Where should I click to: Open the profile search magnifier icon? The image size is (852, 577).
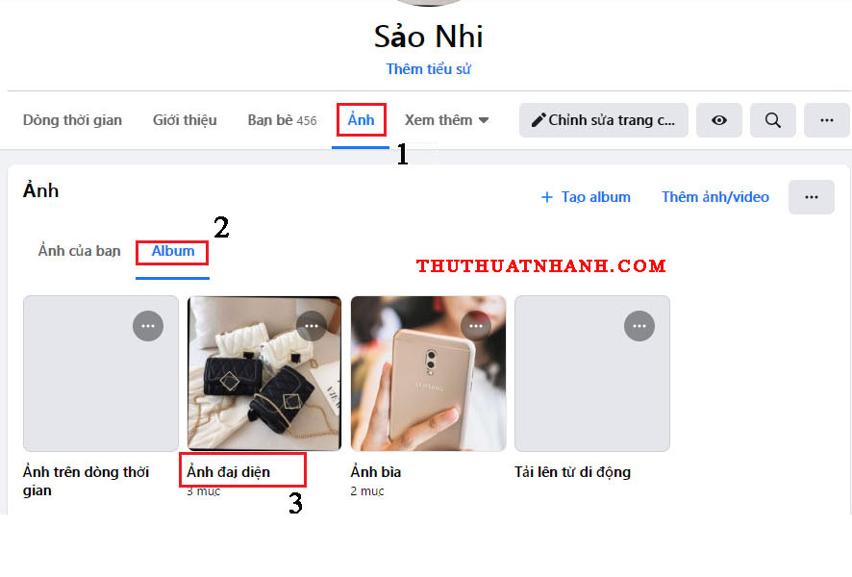coord(773,120)
